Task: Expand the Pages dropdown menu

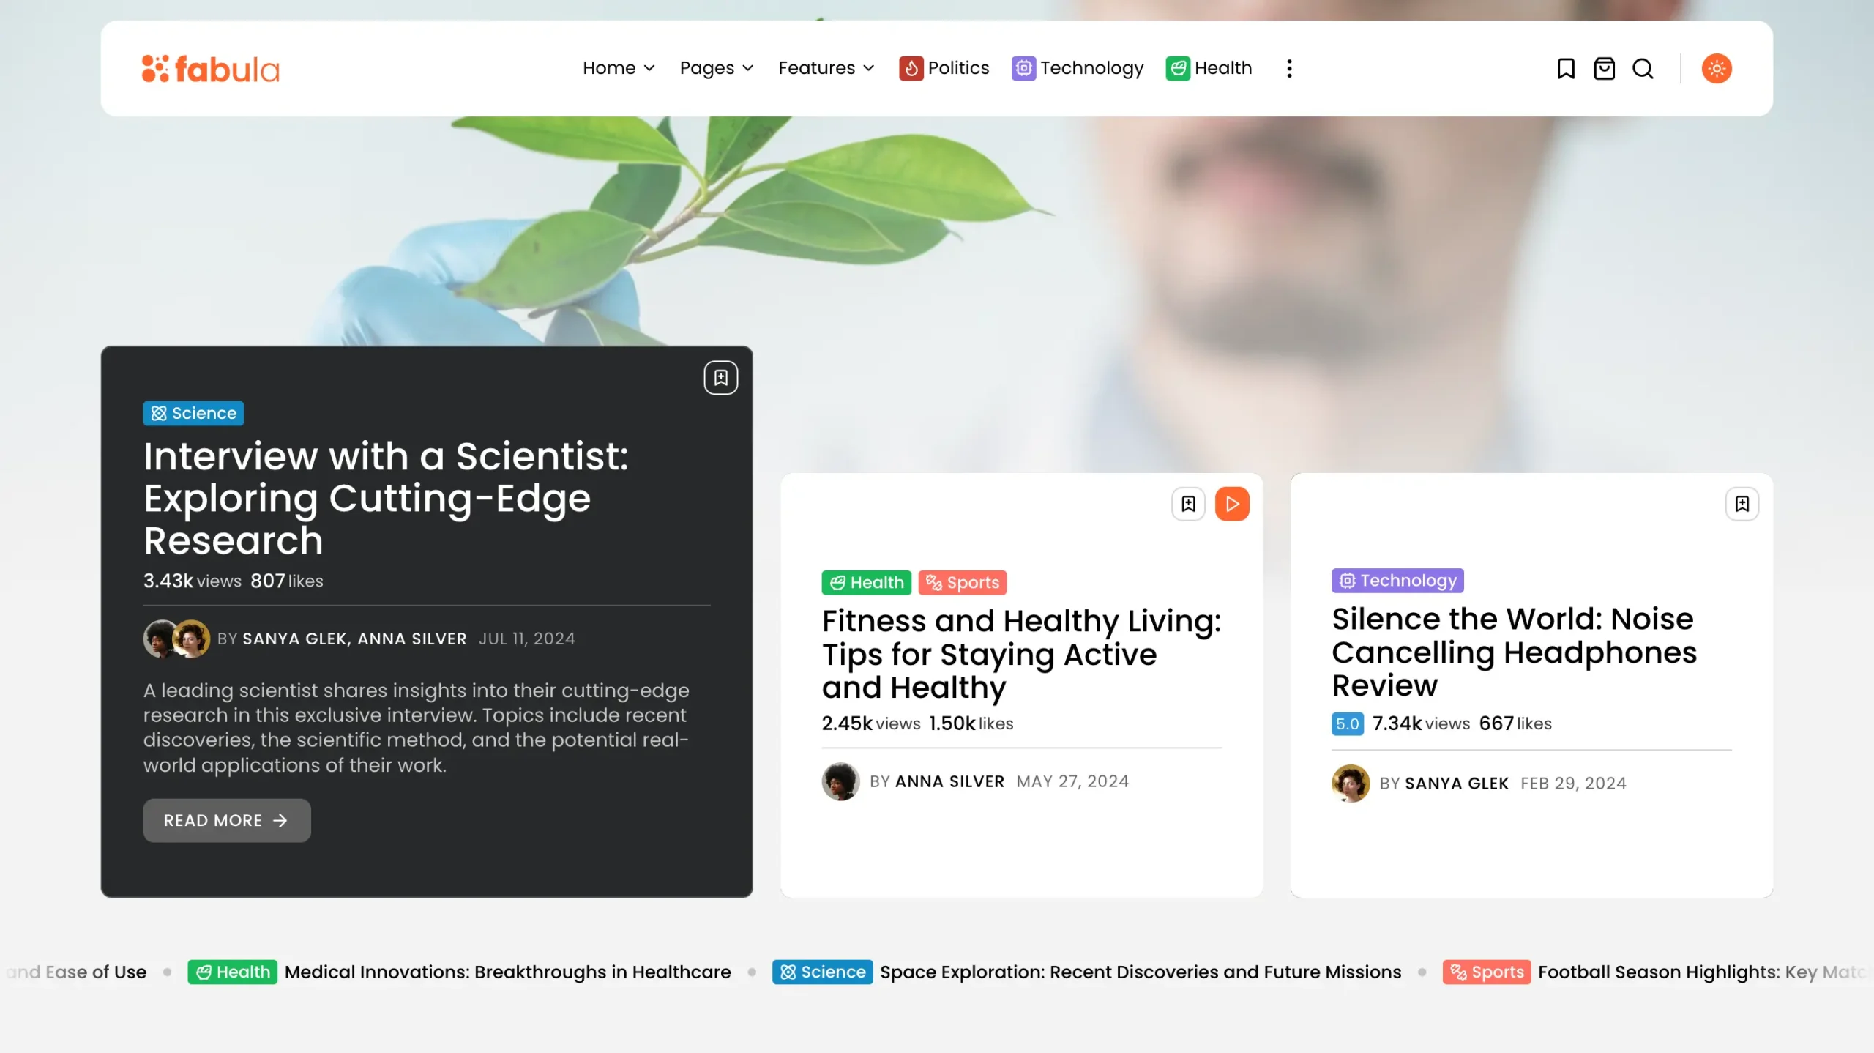Action: coord(716,68)
